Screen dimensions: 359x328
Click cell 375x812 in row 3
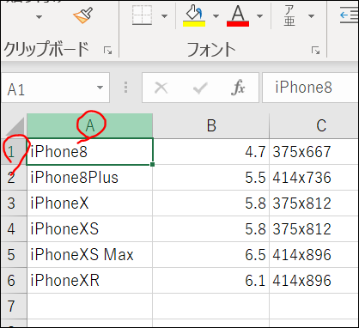click(314, 203)
